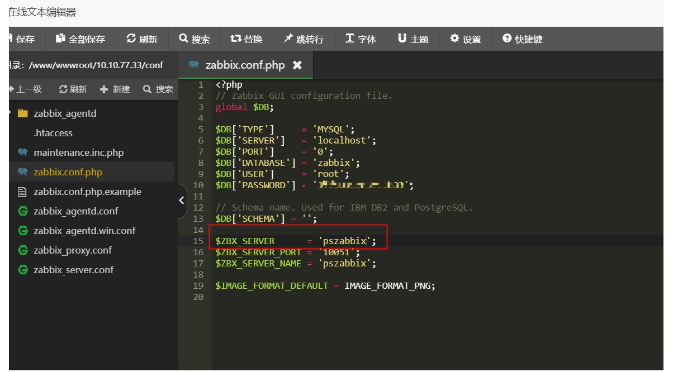Image resolution: width=678 pixels, height=372 pixels.
Task: Refresh the file list with sidebar 刷新
Action: tap(73, 89)
